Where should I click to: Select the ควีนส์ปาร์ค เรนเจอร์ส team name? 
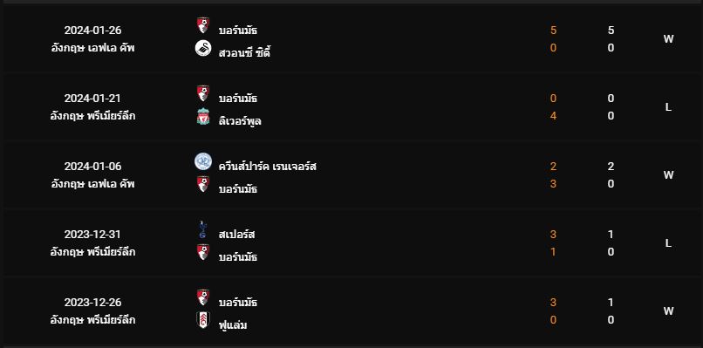point(268,167)
